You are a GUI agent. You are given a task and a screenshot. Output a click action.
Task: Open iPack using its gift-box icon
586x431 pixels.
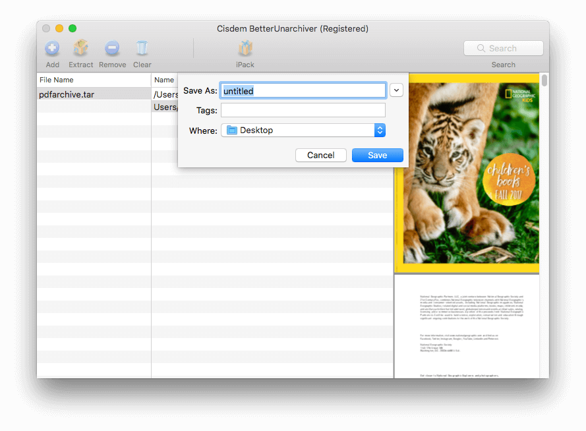(x=245, y=47)
